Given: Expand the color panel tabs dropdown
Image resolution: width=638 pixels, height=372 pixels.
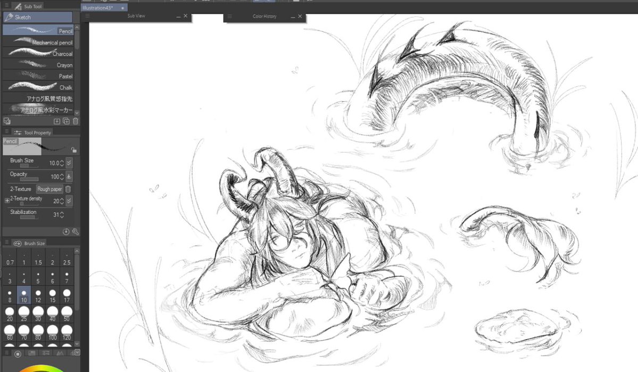Looking at the screenshot, I should [77, 352].
